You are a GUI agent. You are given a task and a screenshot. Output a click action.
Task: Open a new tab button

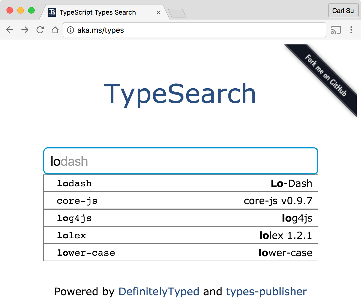[x=177, y=13]
